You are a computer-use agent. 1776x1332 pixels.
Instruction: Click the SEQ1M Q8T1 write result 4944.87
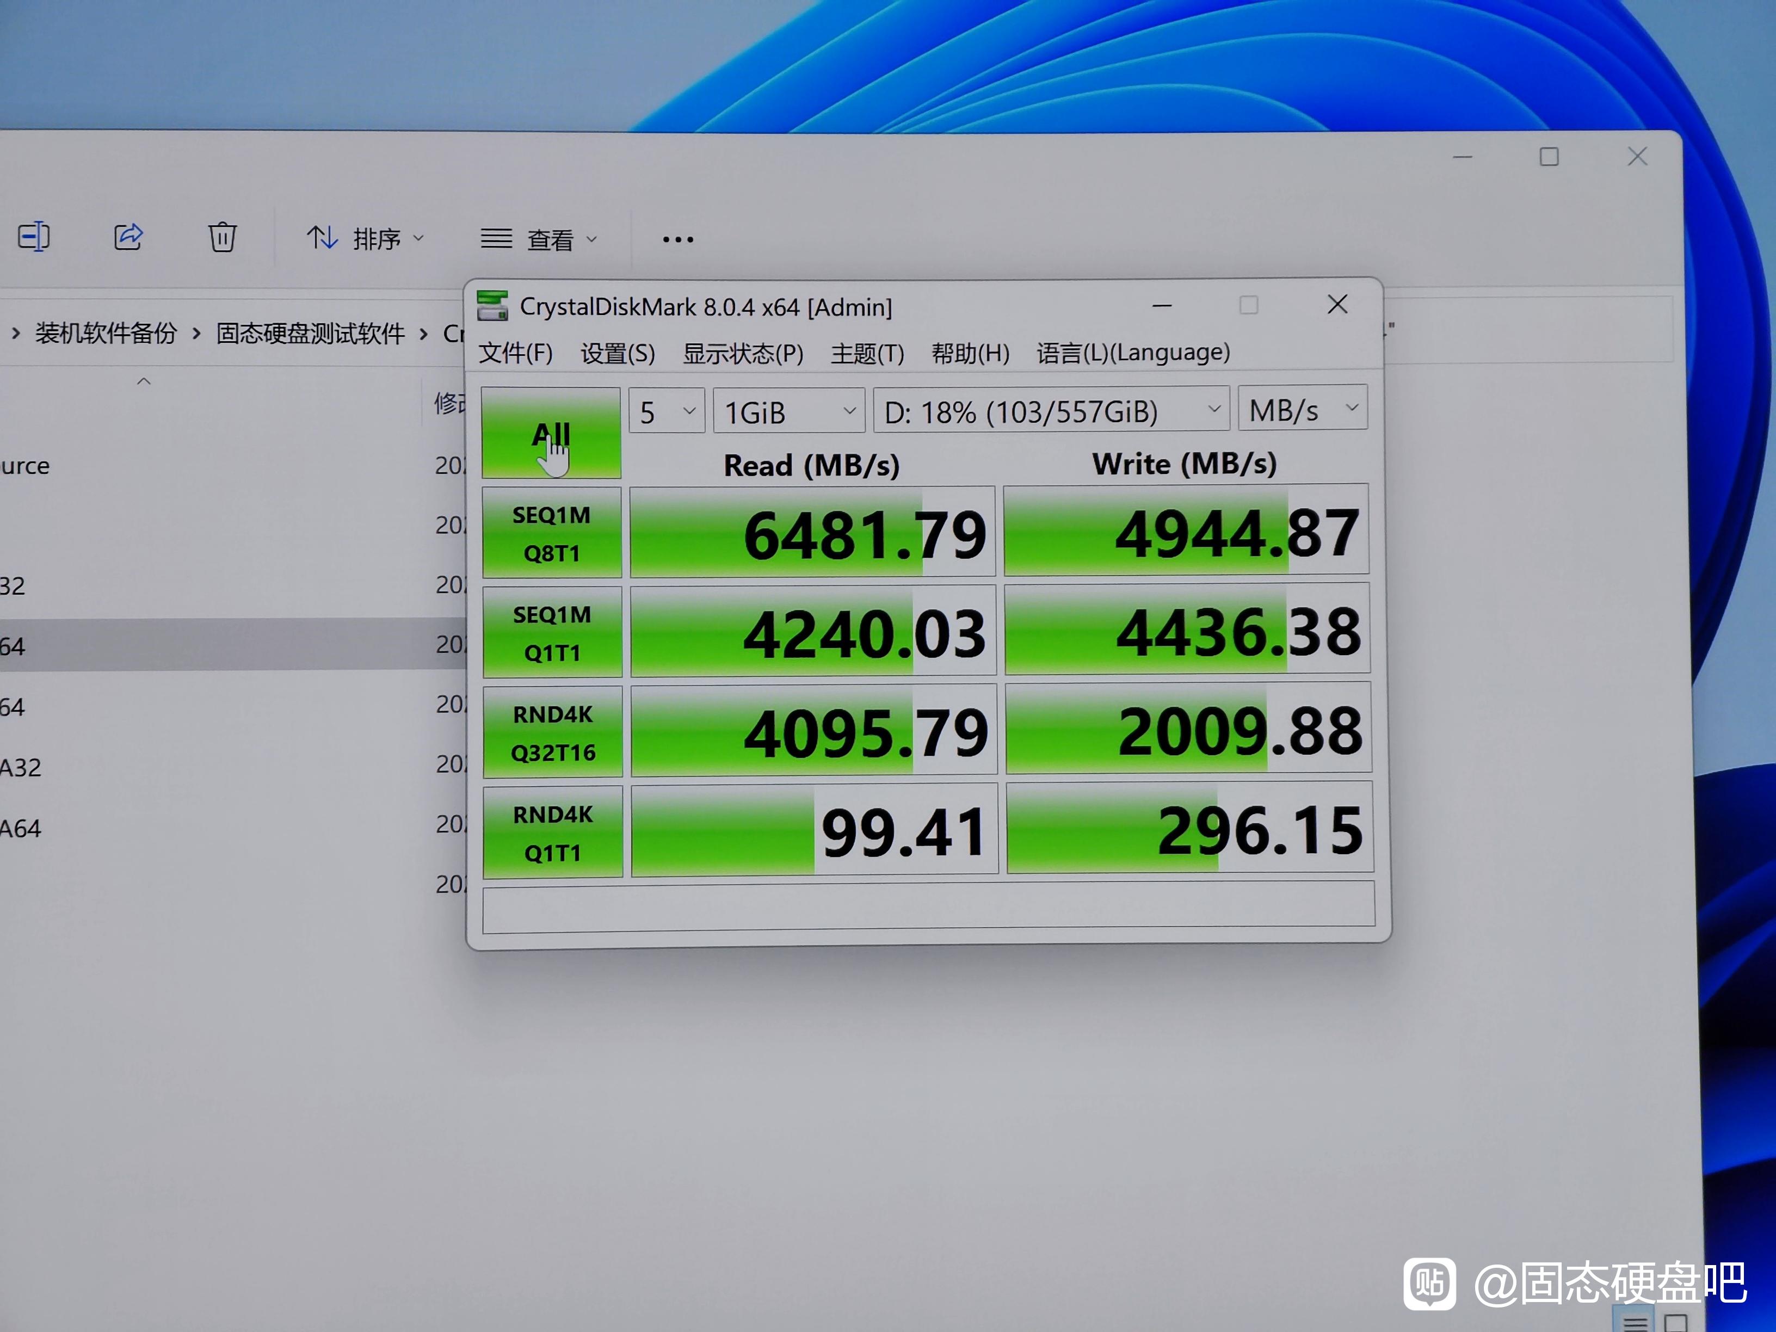(1186, 529)
